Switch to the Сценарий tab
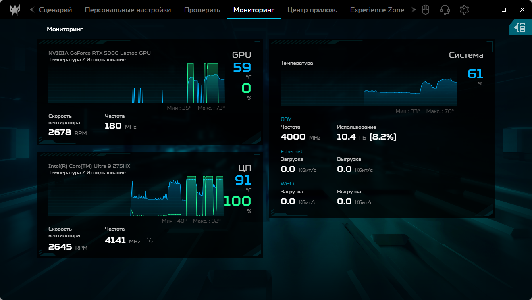The height and width of the screenshot is (300, 532). [x=55, y=10]
